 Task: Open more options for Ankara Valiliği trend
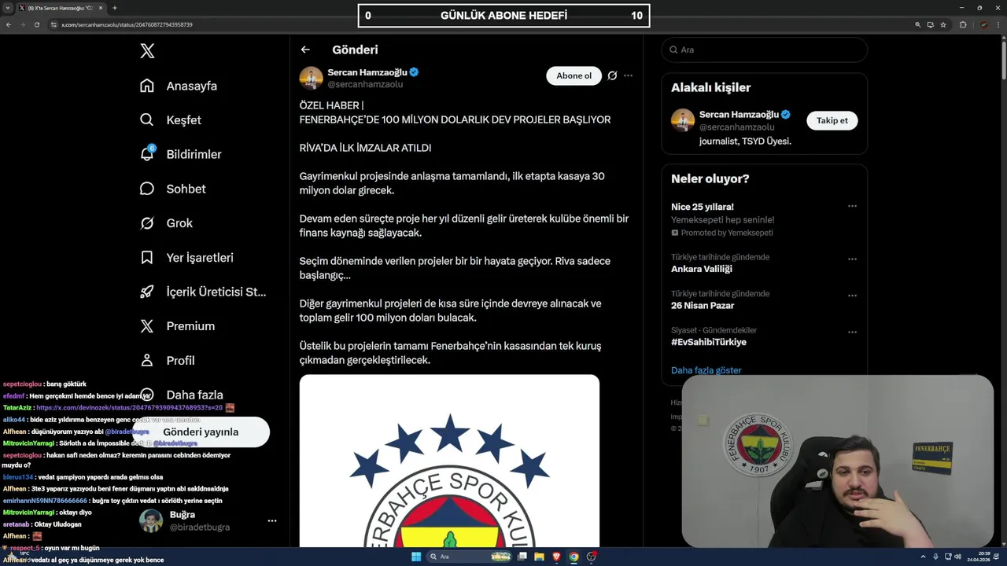pyautogui.click(x=852, y=259)
